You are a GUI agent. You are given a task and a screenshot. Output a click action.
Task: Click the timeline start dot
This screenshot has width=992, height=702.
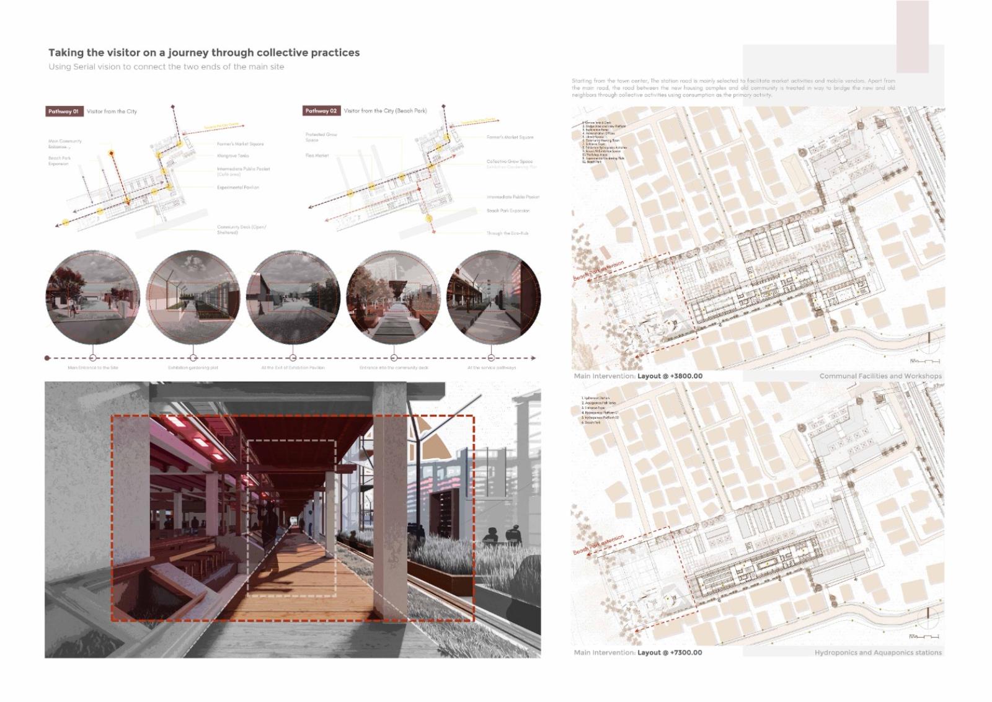pos(47,358)
